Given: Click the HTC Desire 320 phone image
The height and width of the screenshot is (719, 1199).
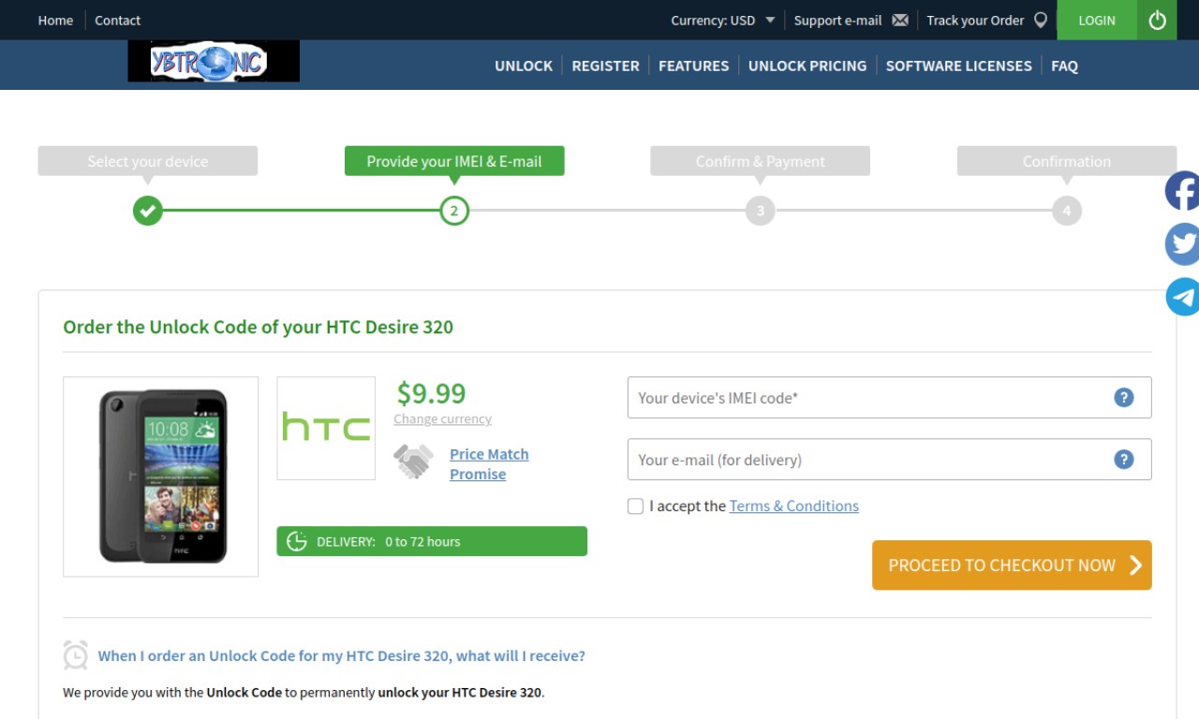Looking at the screenshot, I should coord(161,477).
